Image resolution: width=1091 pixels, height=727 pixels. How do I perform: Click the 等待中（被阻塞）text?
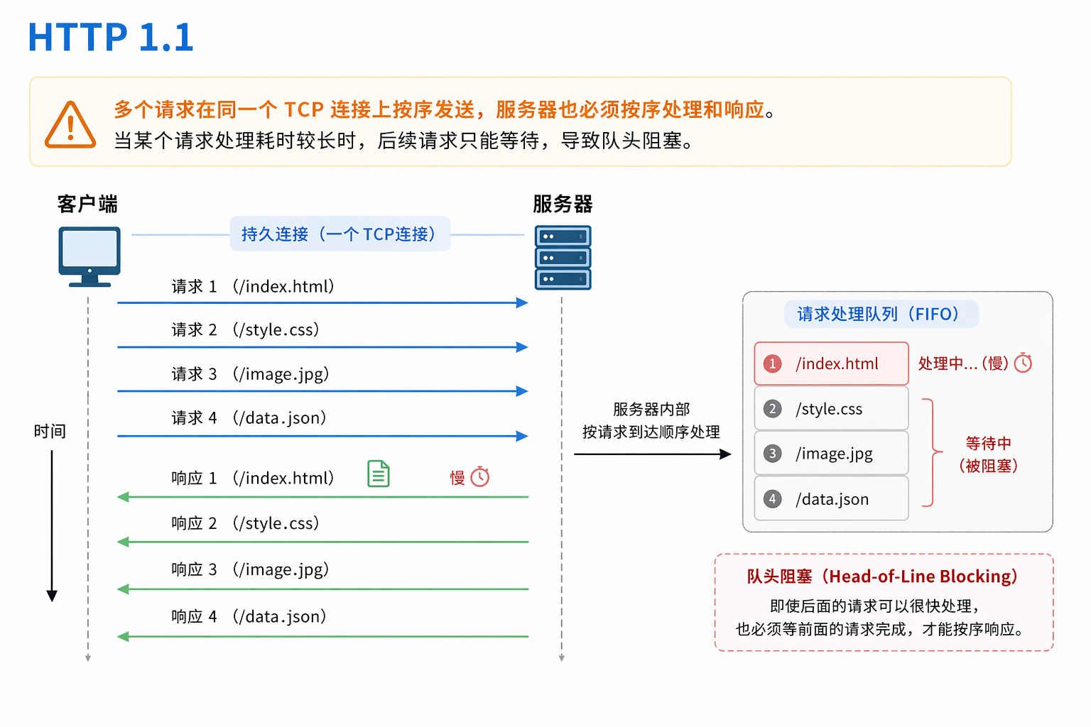(x=988, y=454)
